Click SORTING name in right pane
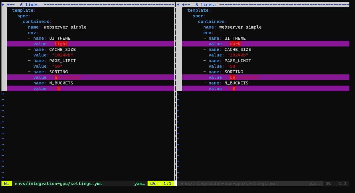The image size is (355, 193). [x=234, y=72]
